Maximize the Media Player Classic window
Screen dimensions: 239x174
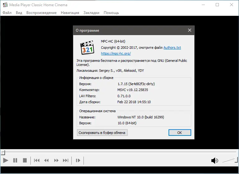pyautogui.click(x=217, y=5)
